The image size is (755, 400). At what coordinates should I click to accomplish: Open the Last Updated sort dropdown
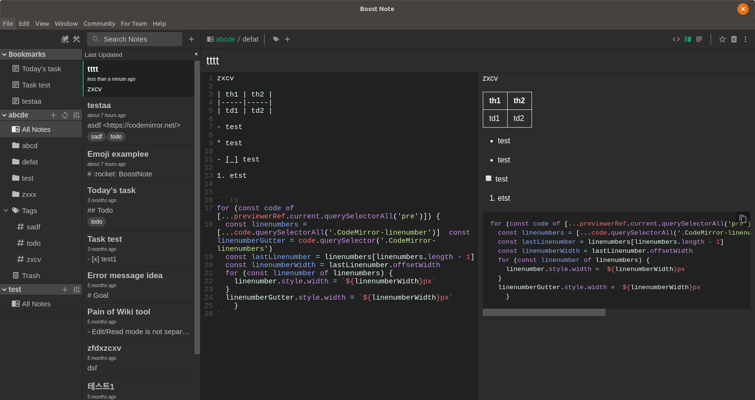point(141,54)
